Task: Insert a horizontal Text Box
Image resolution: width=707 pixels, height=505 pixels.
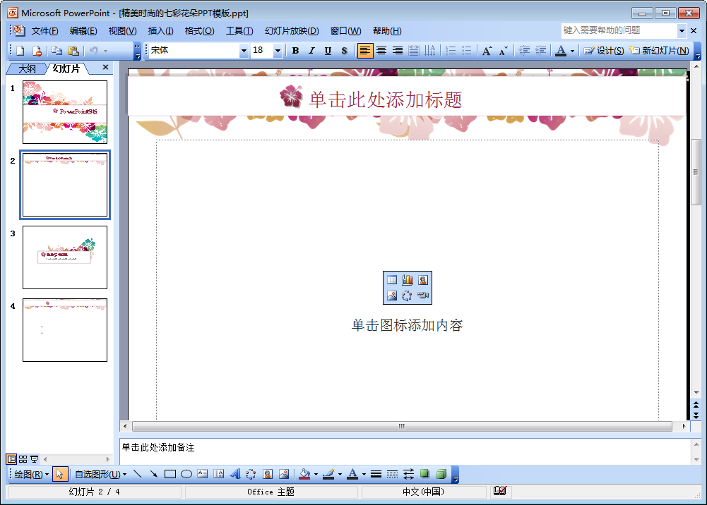Action: pyautogui.click(x=203, y=474)
